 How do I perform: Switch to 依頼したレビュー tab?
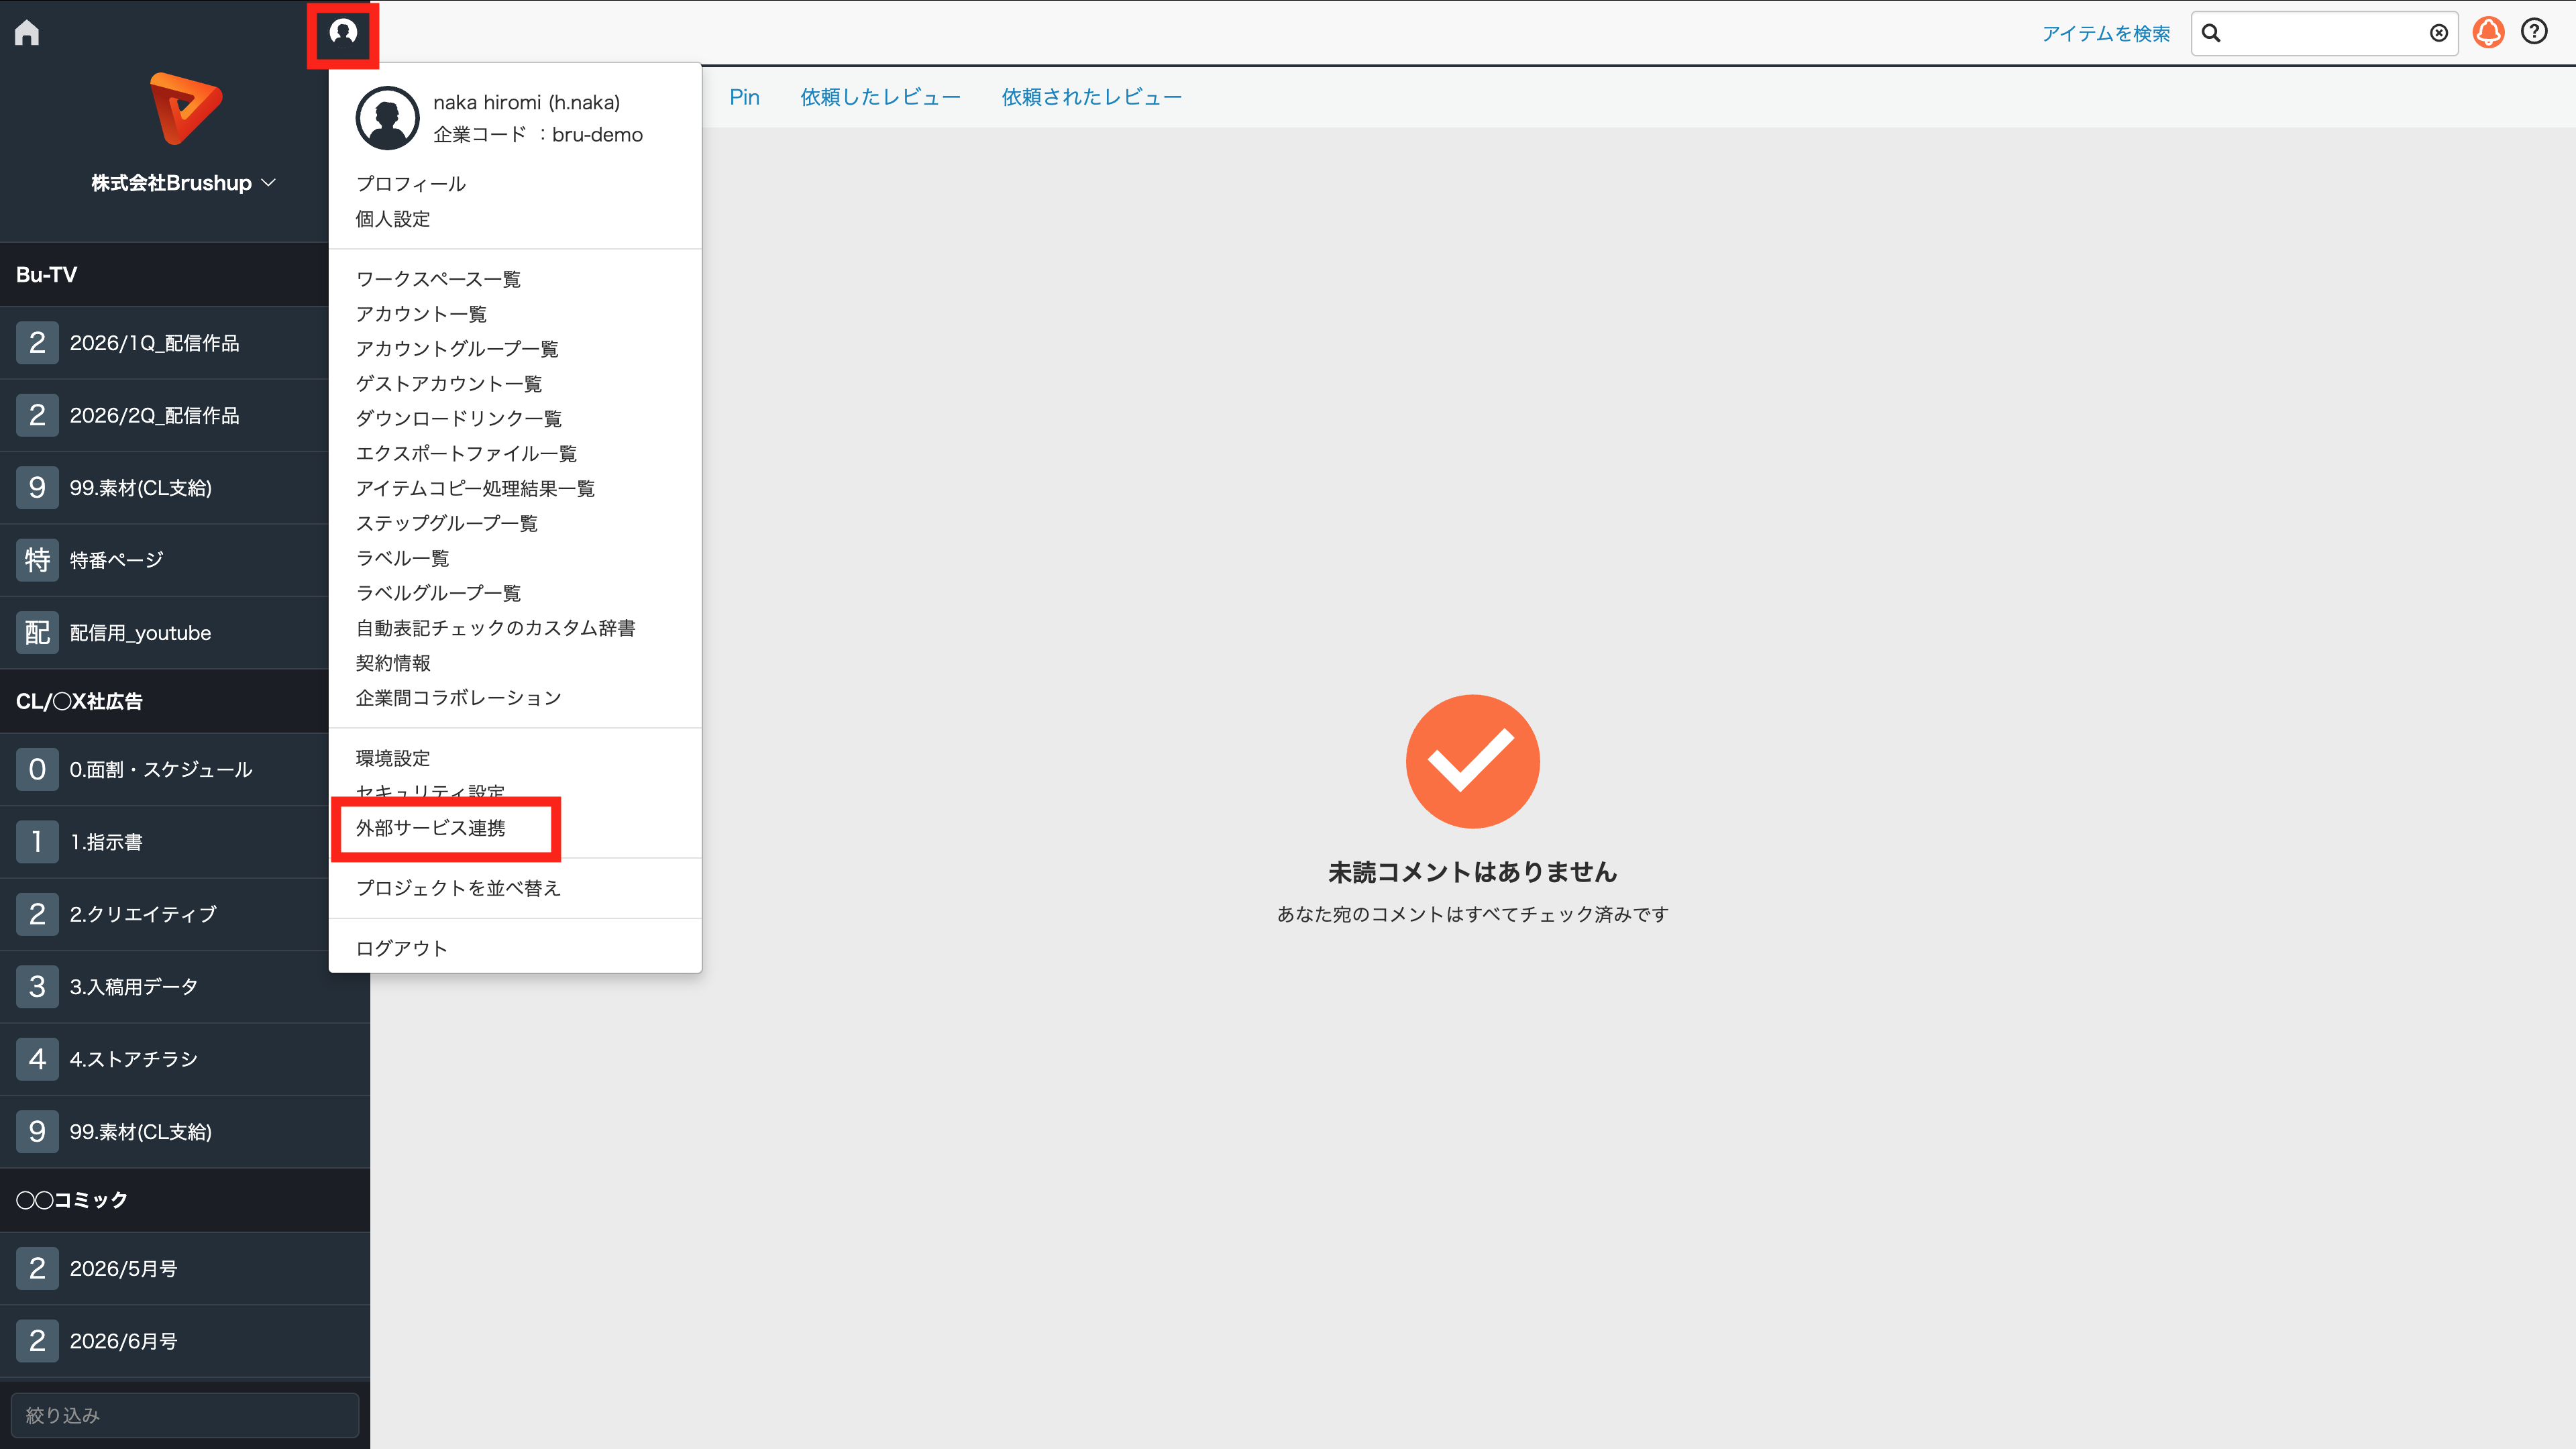[880, 97]
